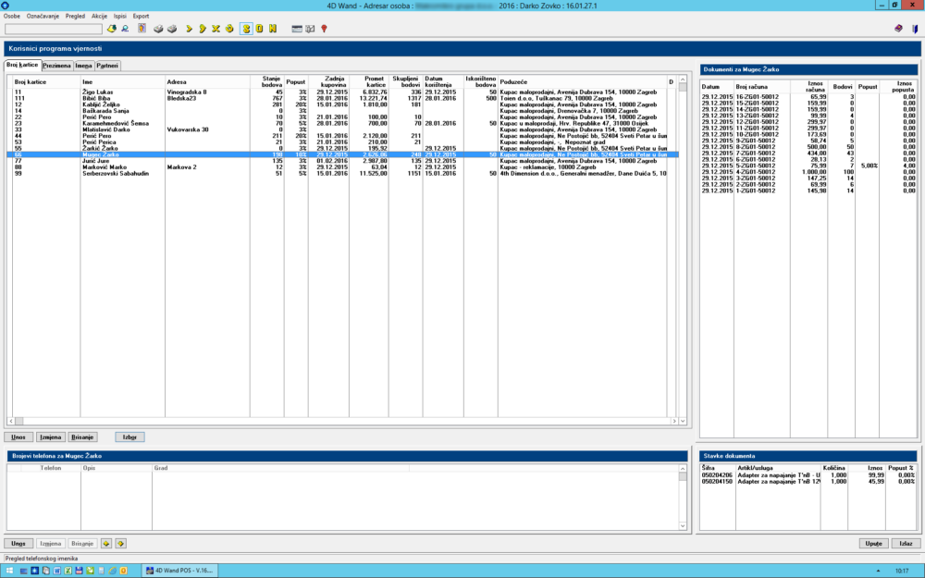The width and height of the screenshot is (925, 578).
Task: Click the person card icon in toolbar
Action: [x=142, y=29]
